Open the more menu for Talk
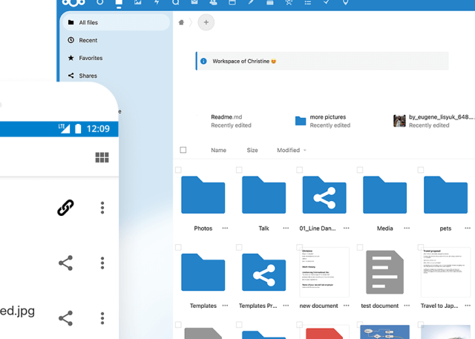 click(x=286, y=228)
